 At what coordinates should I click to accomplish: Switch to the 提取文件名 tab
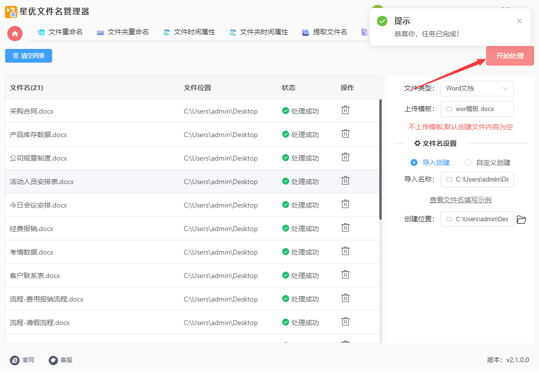324,32
